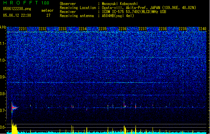210x134 pixels.
Task: Click the Receiving Location value Ogata-vill. Akita-Pref. JAPAN
Action: coord(131,8)
